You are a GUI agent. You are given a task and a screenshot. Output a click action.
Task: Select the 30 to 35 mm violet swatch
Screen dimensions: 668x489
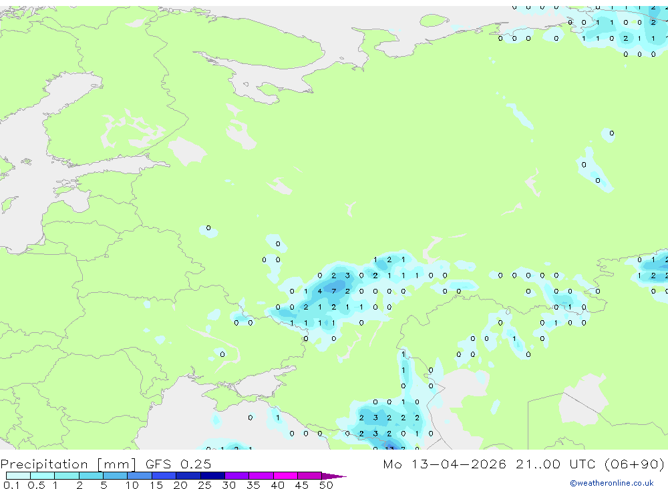click(x=237, y=476)
